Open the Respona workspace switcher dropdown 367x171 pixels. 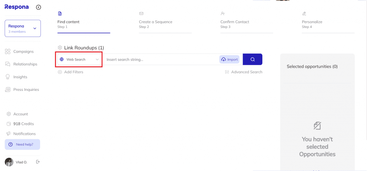tap(23, 28)
